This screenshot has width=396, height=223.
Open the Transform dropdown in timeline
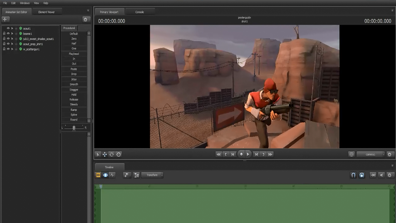point(153,175)
